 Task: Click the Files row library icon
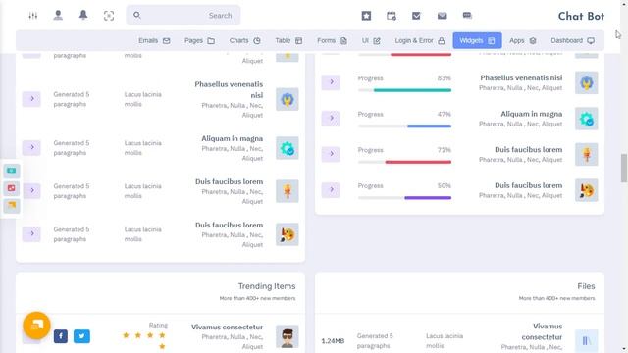[x=587, y=341]
